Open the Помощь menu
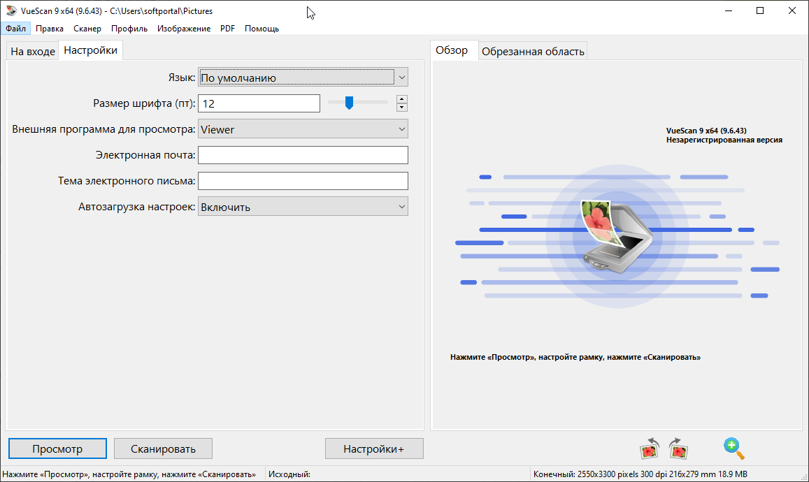 [x=262, y=29]
